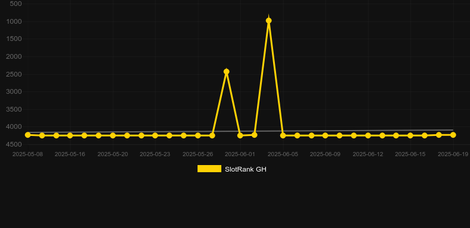Select the data point above 2025-06-09
Viewport: 470px width, 228px height.
point(325,135)
